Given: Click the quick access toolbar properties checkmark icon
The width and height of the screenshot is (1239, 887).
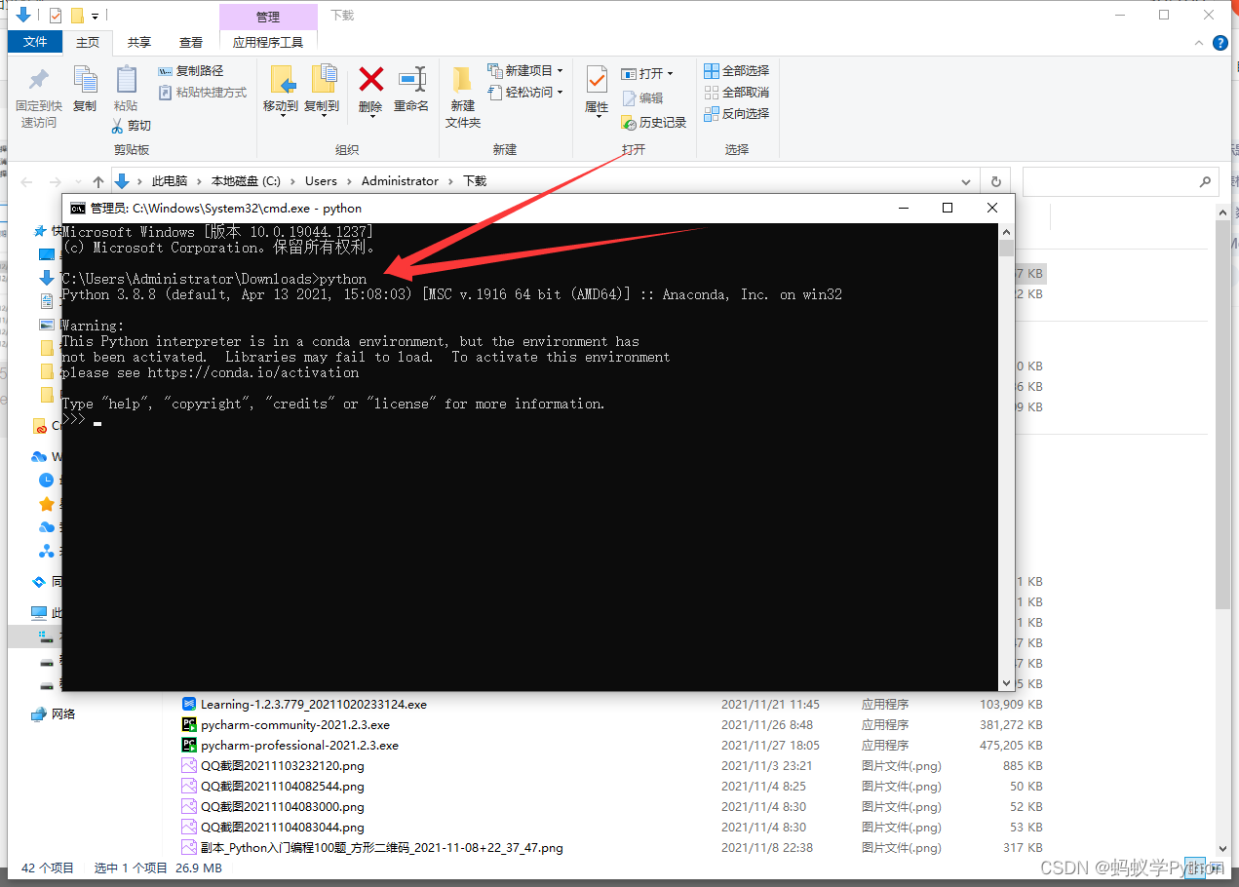Looking at the screenshot, I should pyautogui.click(x=55, y=16).
